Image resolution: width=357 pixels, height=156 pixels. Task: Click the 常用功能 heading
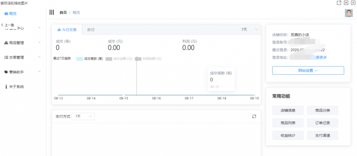281,96
